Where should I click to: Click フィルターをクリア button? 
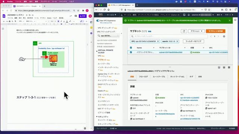click(x=193, y=41)
